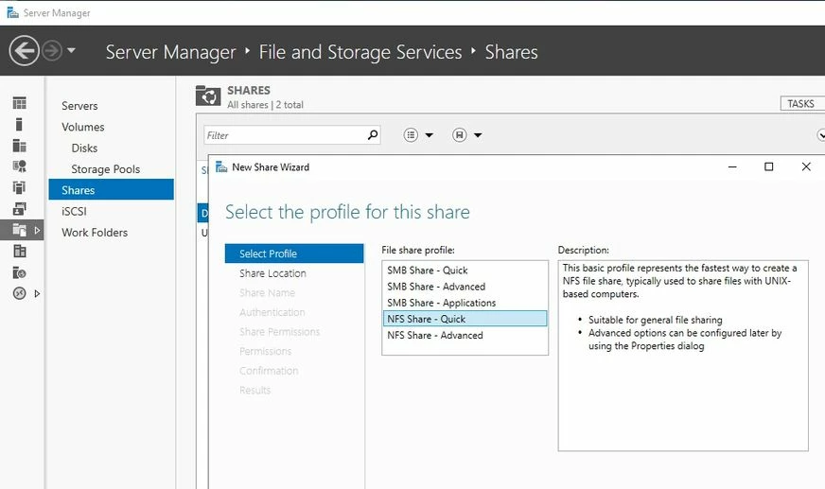
Task: Open the TASKS dropdown button
Action: click(x=802, y=104)
